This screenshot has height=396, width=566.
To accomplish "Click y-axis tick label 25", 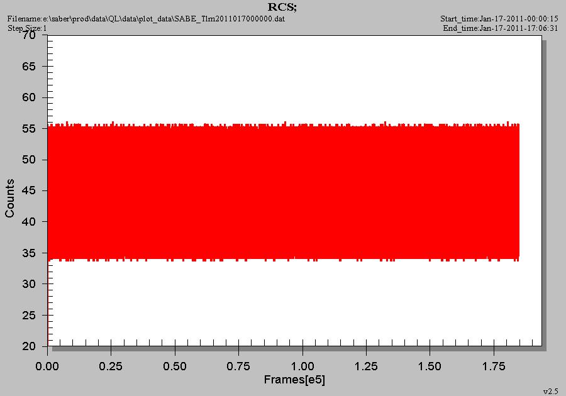I will 29,315.
